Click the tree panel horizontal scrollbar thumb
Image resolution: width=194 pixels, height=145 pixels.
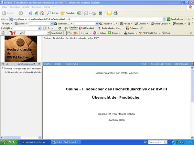(13, 137)
